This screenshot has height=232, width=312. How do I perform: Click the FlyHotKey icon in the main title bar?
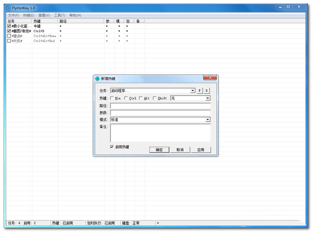[9, 8]
